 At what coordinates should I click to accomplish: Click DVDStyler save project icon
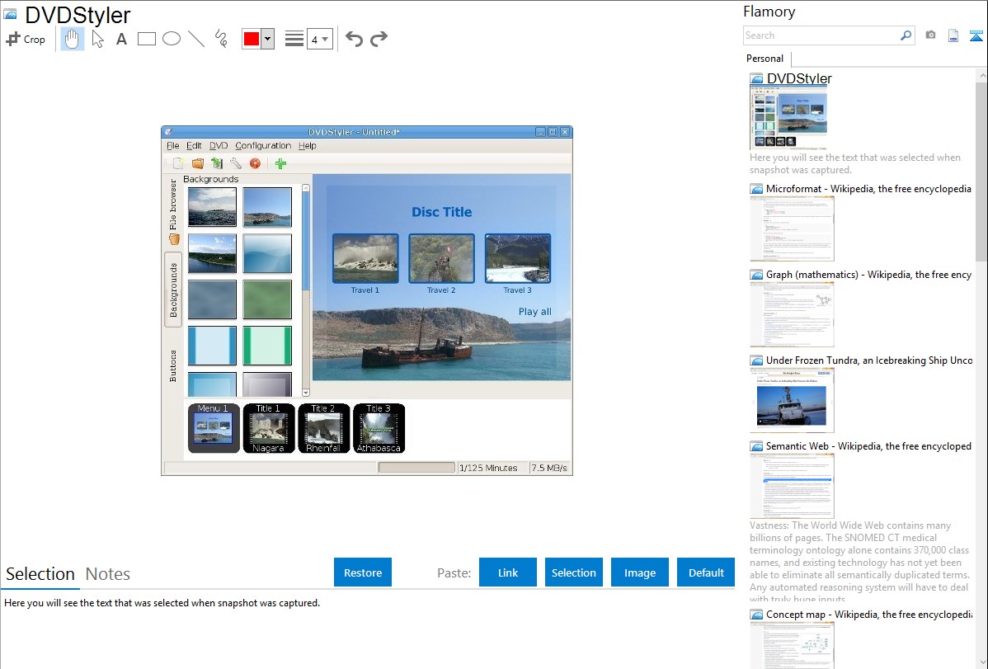[217, 164]
